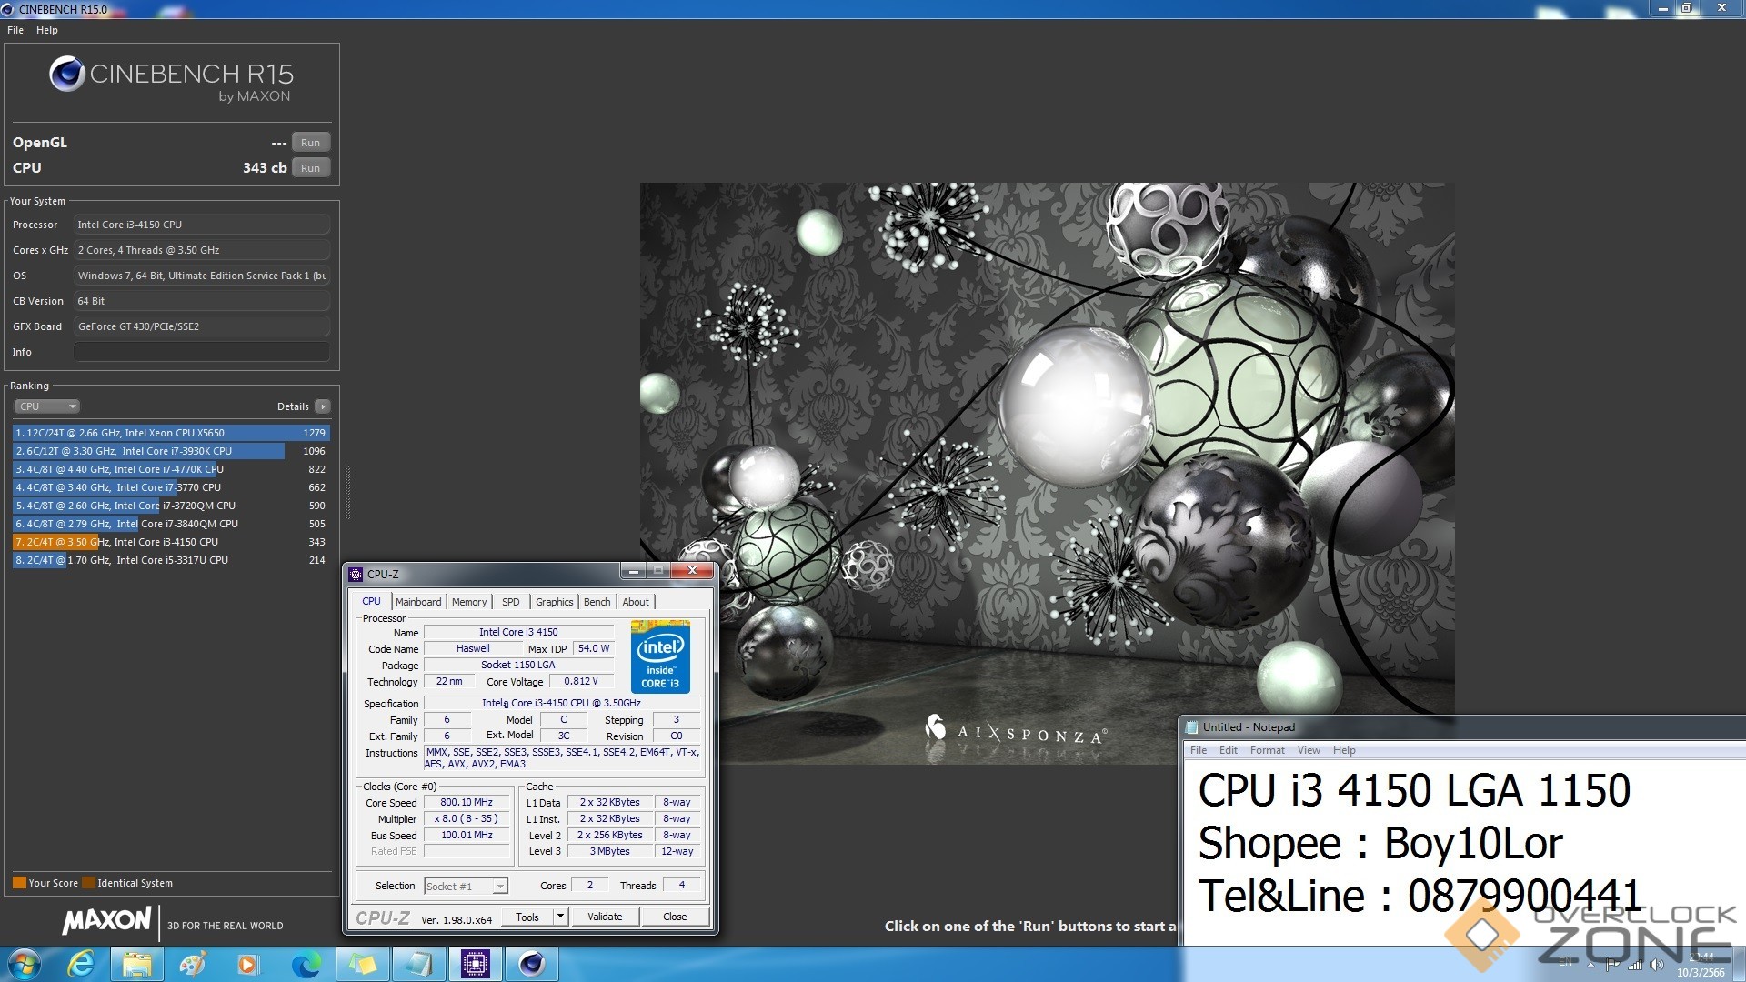The width and height of the screenshot is (1746, 982).
Task: Switch to the Mainboard tab in CPU-Z
Action: (418, 602)
